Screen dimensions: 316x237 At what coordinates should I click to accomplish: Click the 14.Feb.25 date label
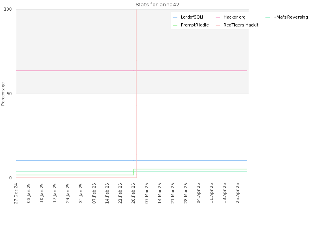point(107,193)
